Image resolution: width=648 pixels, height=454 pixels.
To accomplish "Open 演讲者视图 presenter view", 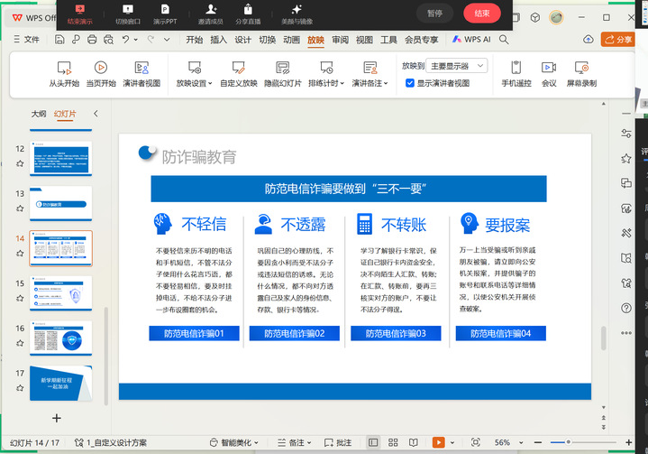I will click(x=141, y=68).
